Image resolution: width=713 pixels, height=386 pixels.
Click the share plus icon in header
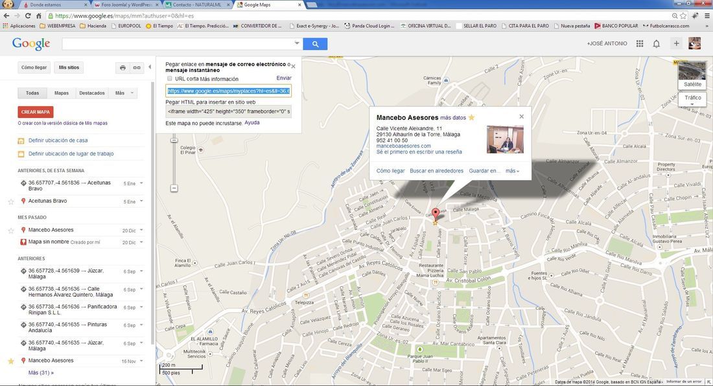[x=676, y=43]
